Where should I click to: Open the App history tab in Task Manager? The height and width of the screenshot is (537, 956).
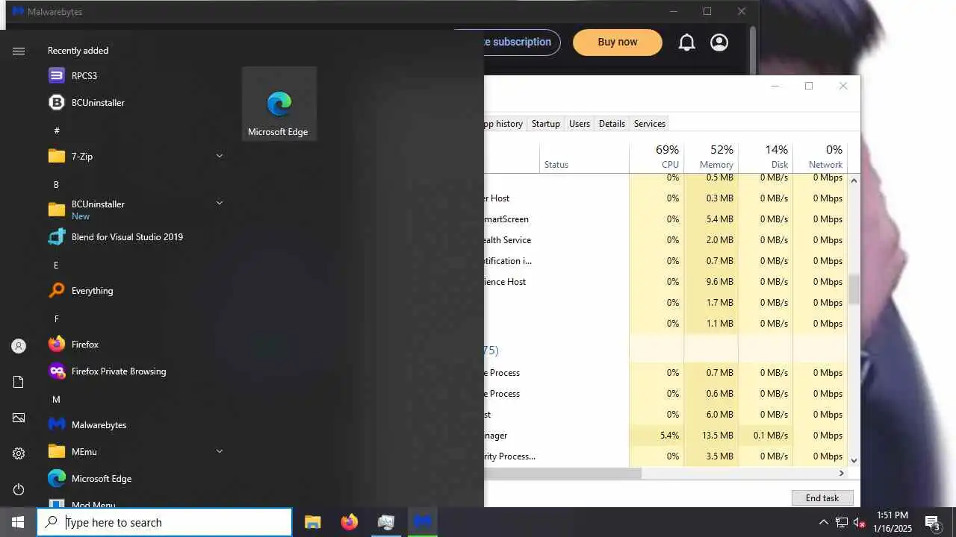pyautogui.click(x=506, y=124)
